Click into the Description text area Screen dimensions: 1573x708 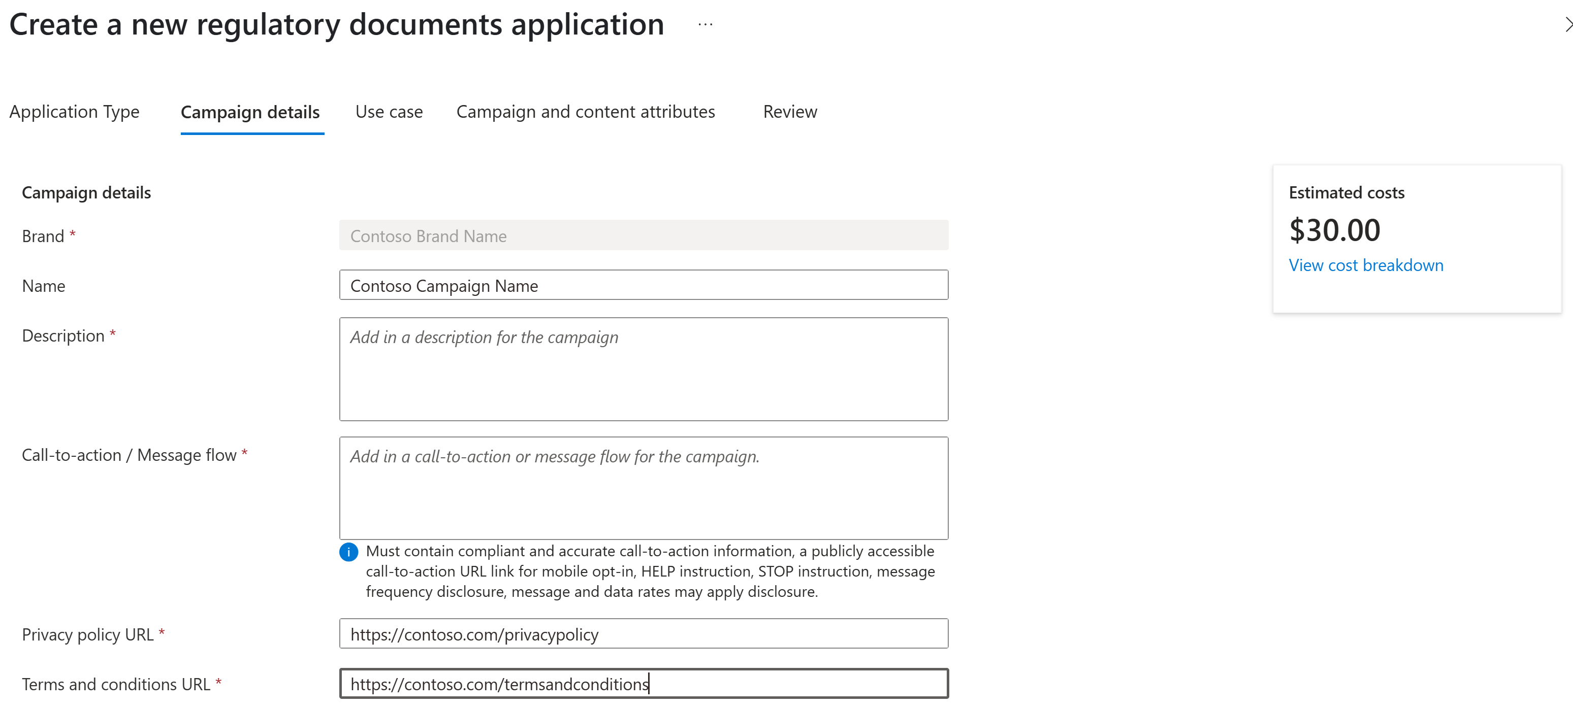click(x=644, y=368)
